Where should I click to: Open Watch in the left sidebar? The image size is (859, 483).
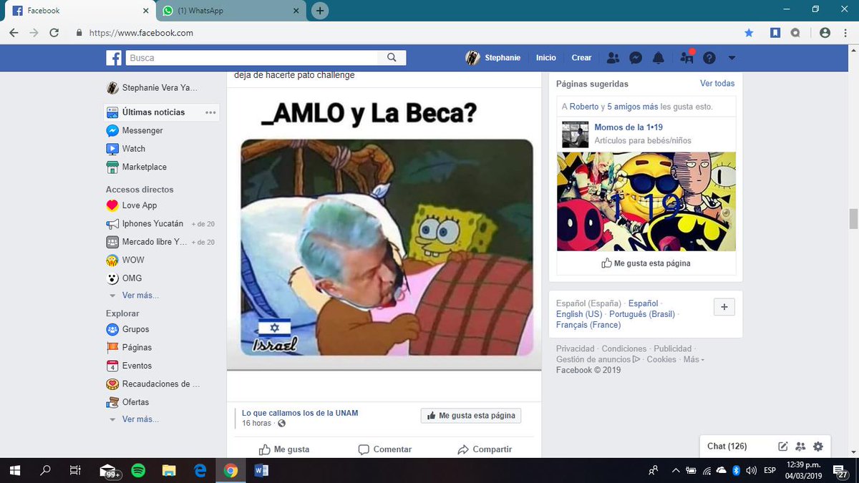(x=133, y=149)
